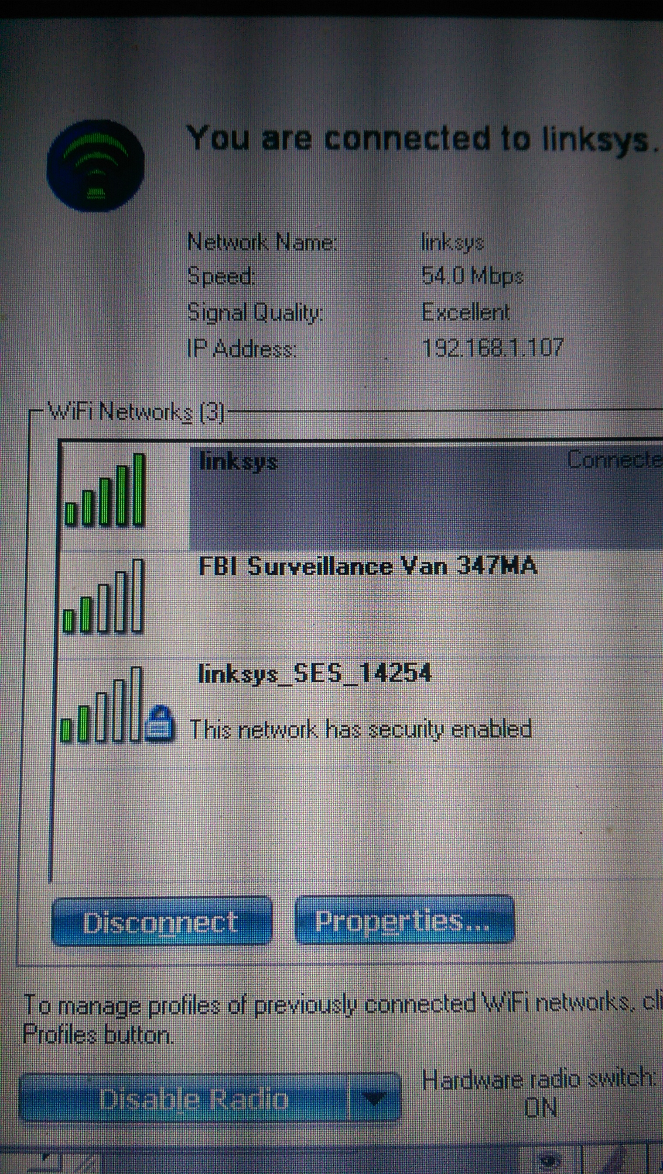Click the Speed value 54.0 Mbps
This screenshot has height=1174, width=663.
[x=472, y=276]
